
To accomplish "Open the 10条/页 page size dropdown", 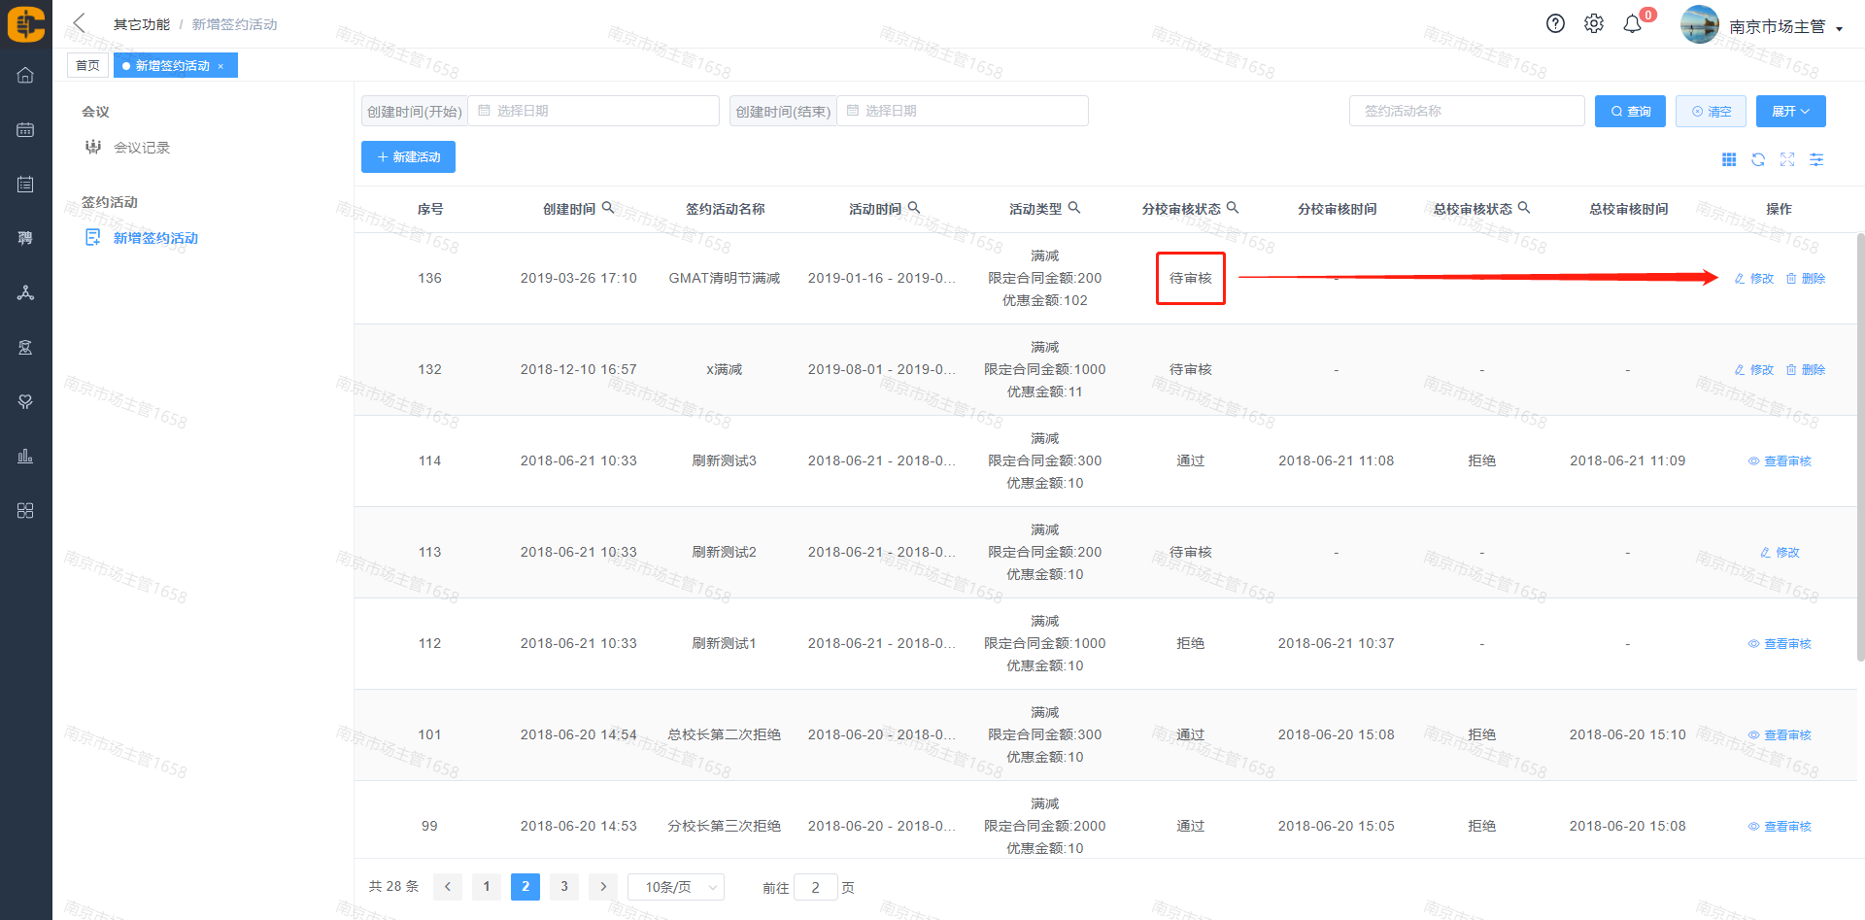I will pos(676,887).
